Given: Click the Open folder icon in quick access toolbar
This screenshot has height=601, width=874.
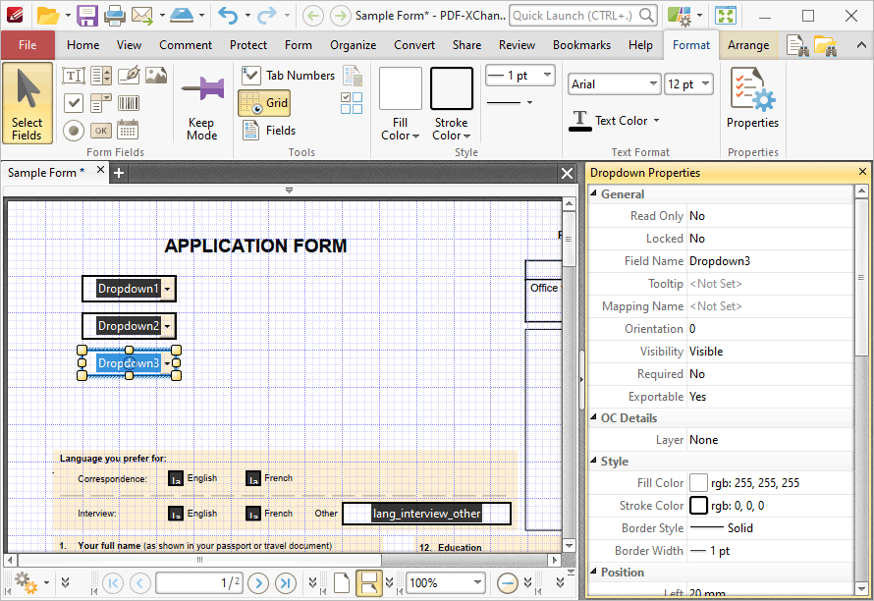Looking at the screenshot, I should click(47, 16).
